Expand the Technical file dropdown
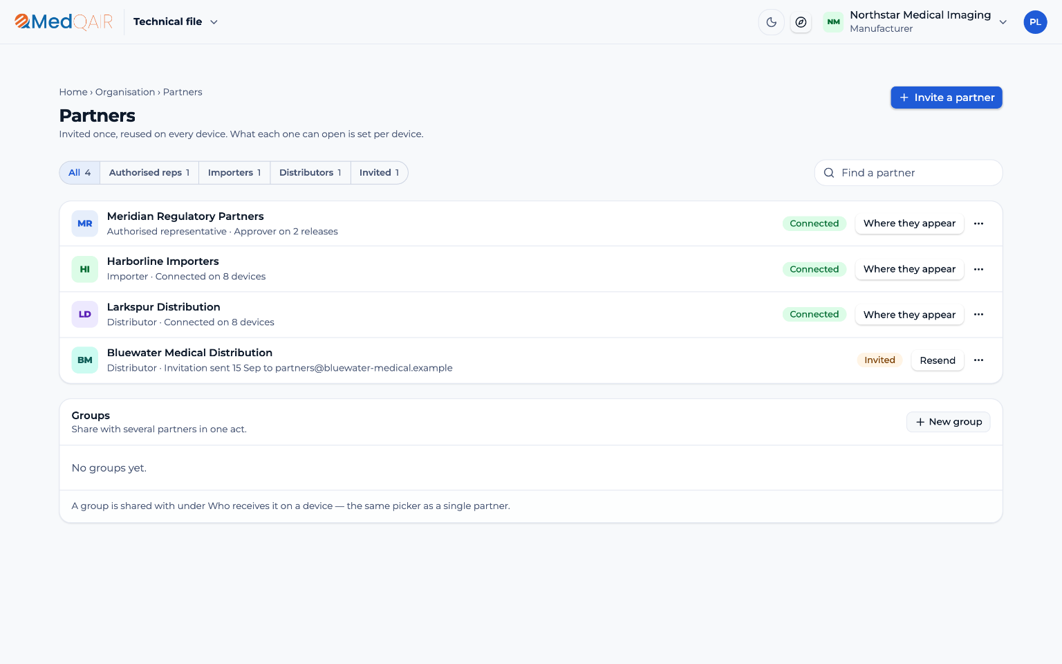The height and width of the screenshot is (664, 1062). (x=176, y=22)
